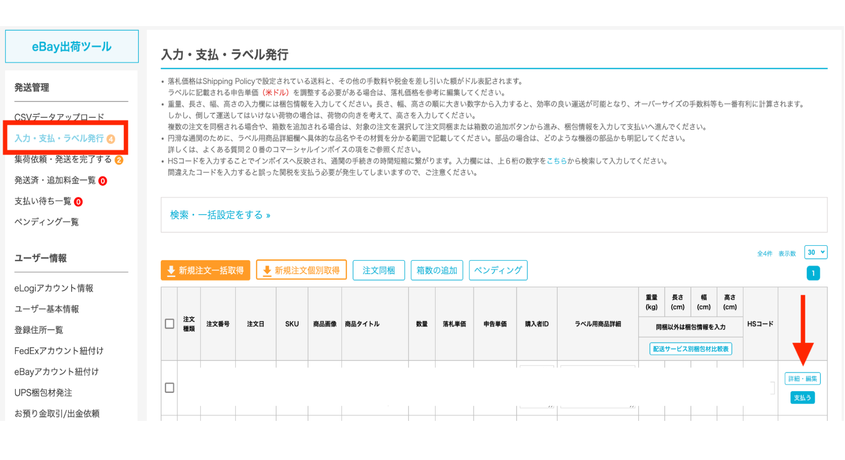Click the 注文同梱 button

click(x=378, y=271)
